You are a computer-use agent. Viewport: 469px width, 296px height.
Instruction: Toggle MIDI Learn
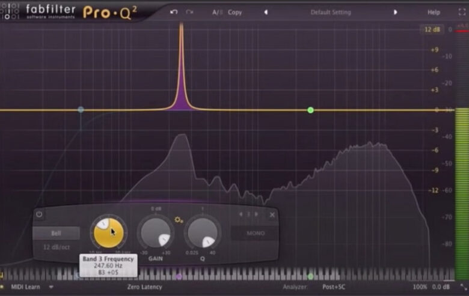(x=25, y=287)
